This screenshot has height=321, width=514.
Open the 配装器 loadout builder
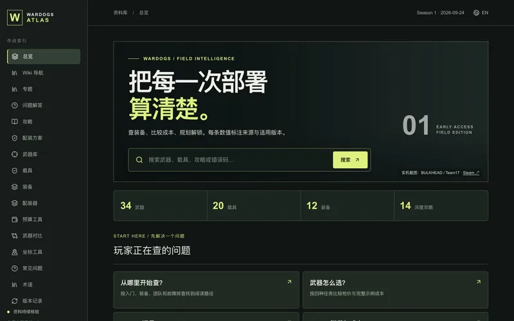(x=44, y=203)
